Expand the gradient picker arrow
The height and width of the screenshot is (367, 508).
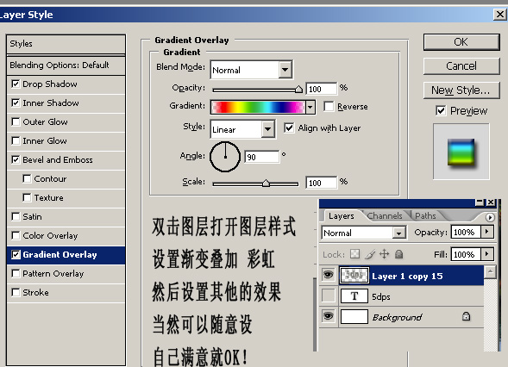(310, 107)
